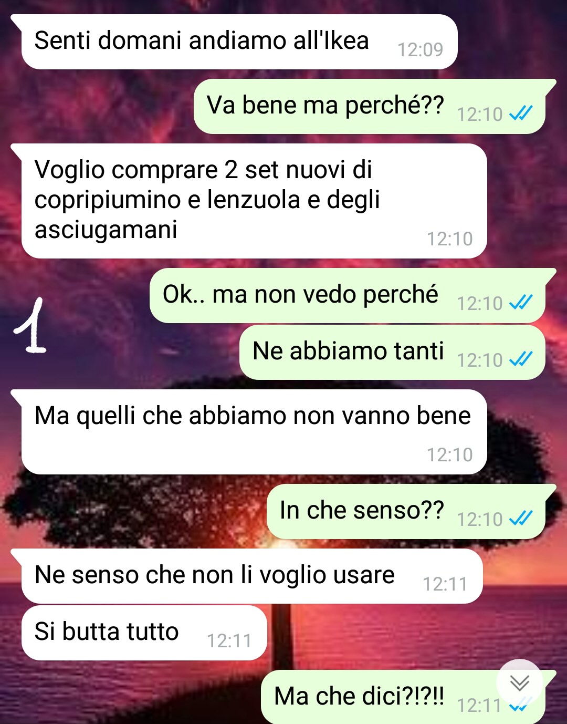Screen dimensions: 567x724
Task: Tap blue ticks on 'Ok.. ma non vedo perché'
Action: point(521,302)
